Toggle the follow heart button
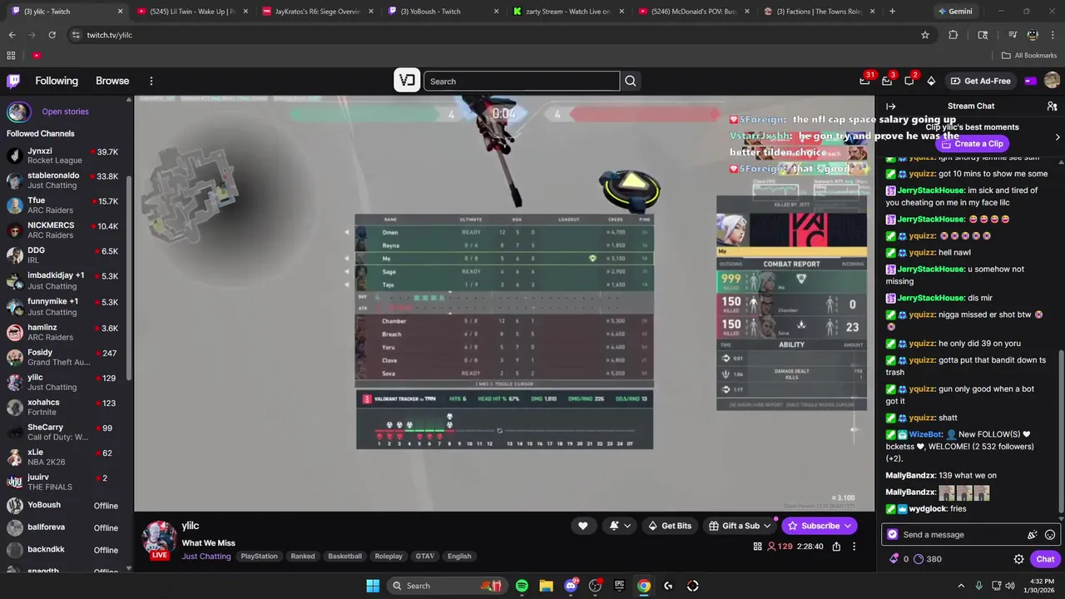Viewport: 1065px width, 599px height. click(582, 526)
